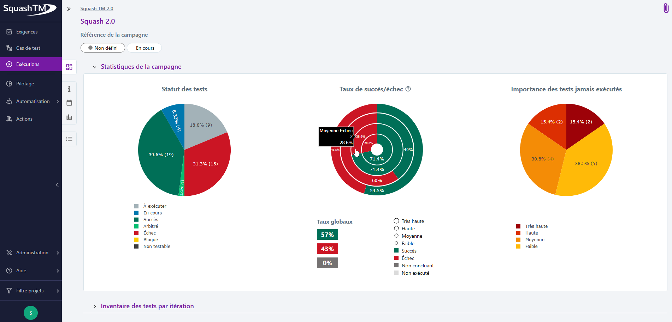Toggle the Moyenne importance legend circle

(396, 236)
